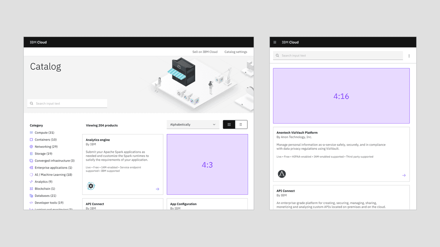
Task: Click the Databases category icon
Action: click(31, 196)
